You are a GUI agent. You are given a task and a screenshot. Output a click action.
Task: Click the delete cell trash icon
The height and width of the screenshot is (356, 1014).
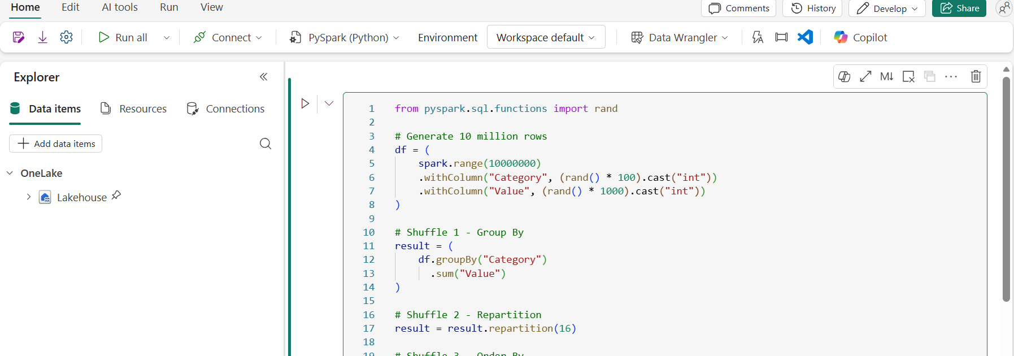[976, 76]
